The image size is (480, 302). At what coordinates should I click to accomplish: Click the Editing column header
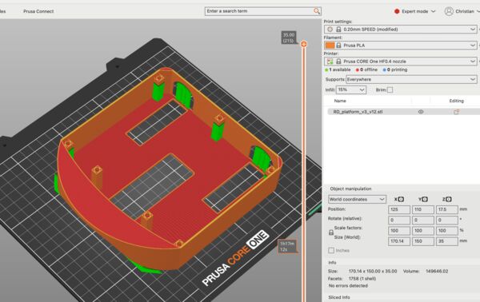click(456, 101)
